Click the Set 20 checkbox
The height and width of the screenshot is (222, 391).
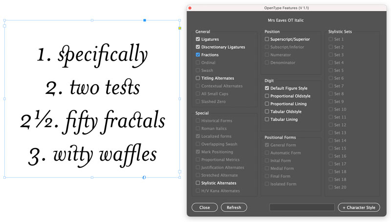point(331,187)
